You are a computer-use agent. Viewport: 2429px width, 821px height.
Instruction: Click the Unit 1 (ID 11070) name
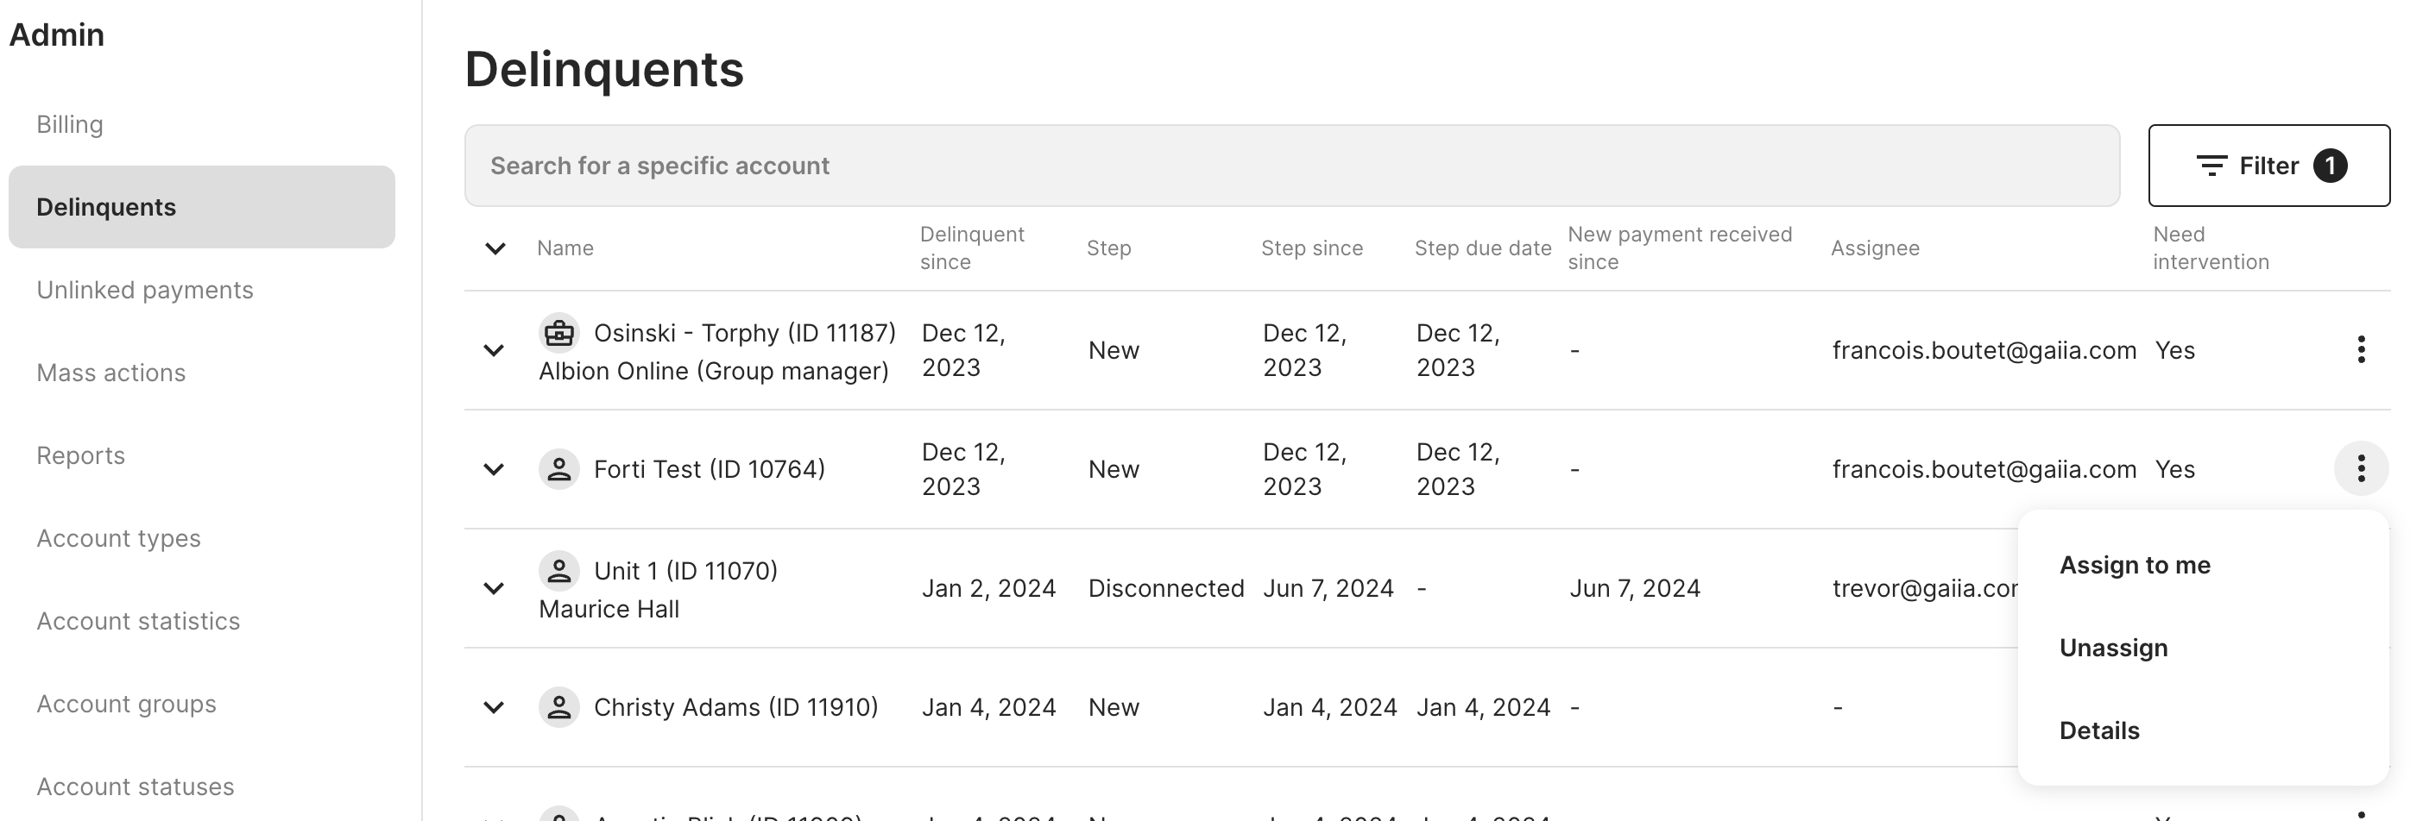click(x=685, y=570)
